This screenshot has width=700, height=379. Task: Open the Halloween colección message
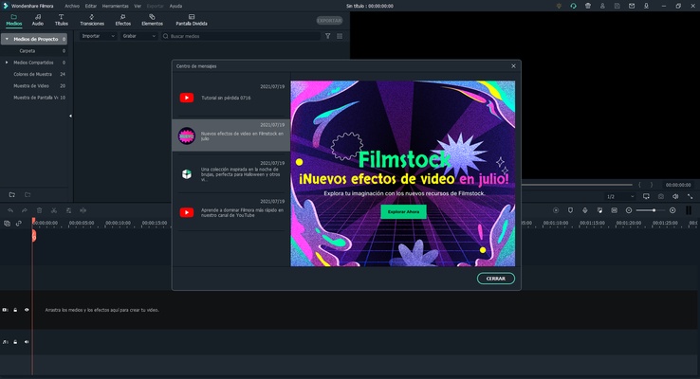coord(230,174)
